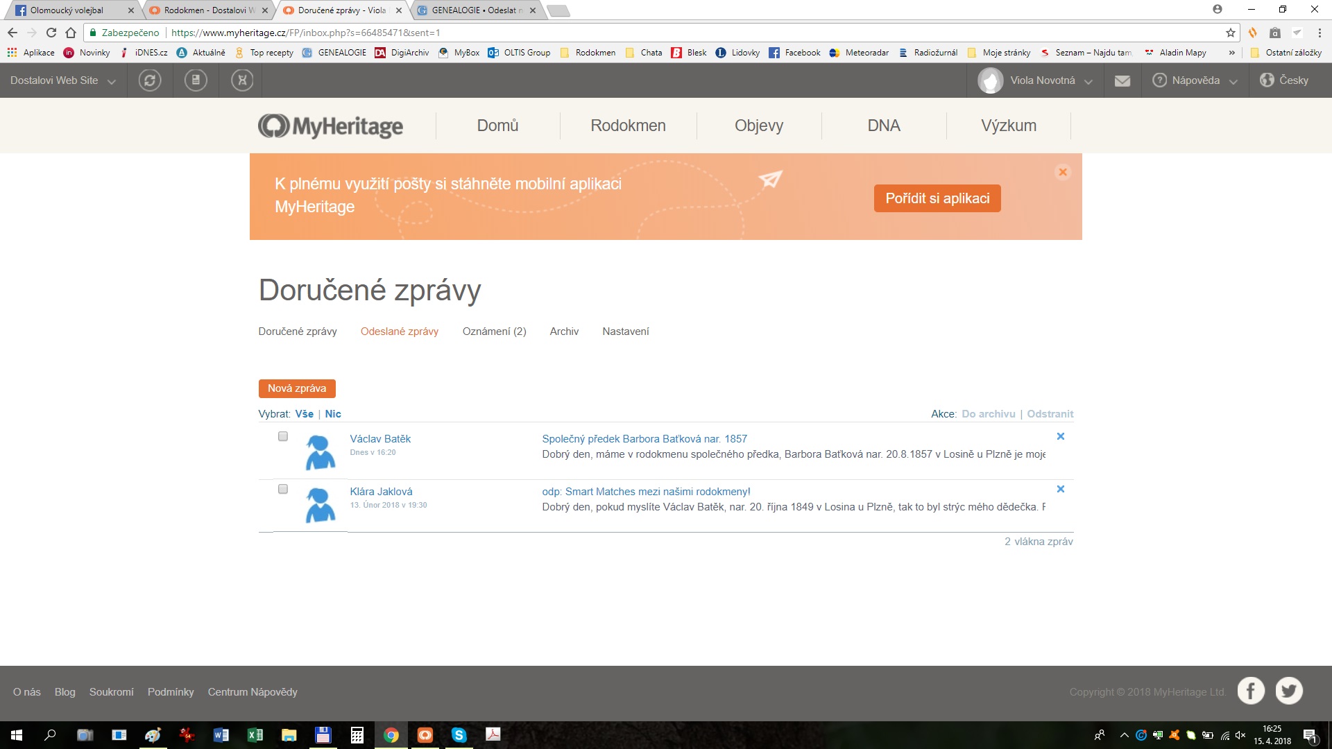
Task: Switch to Odeslané zprávy tab
Action: point(399,332)
